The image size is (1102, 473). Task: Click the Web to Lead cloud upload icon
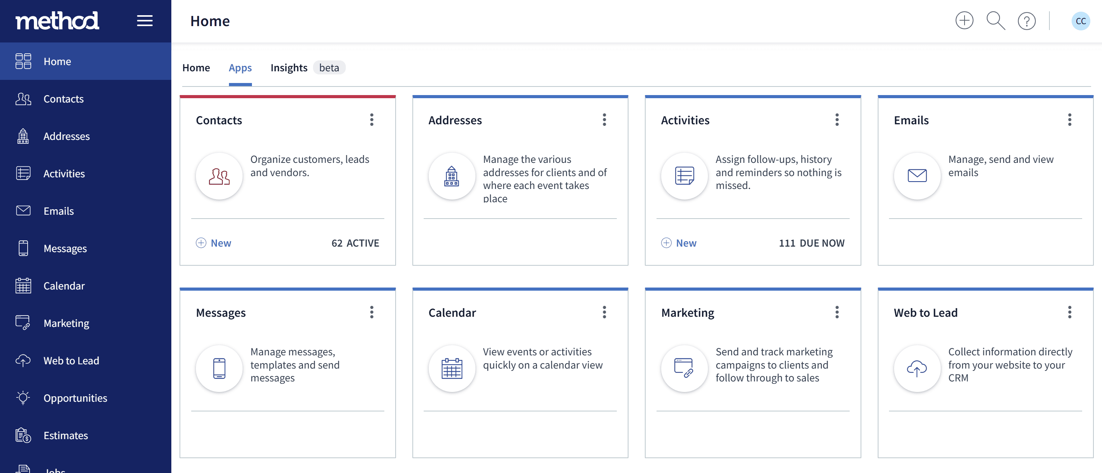tap(917, 369)
